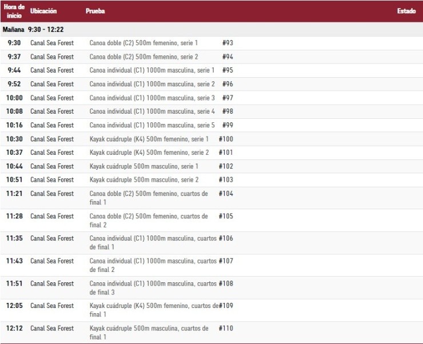Screen dimensions: 423x344
Task: Click event number #101
Action: pyautogui.click(x=226, y=153)
